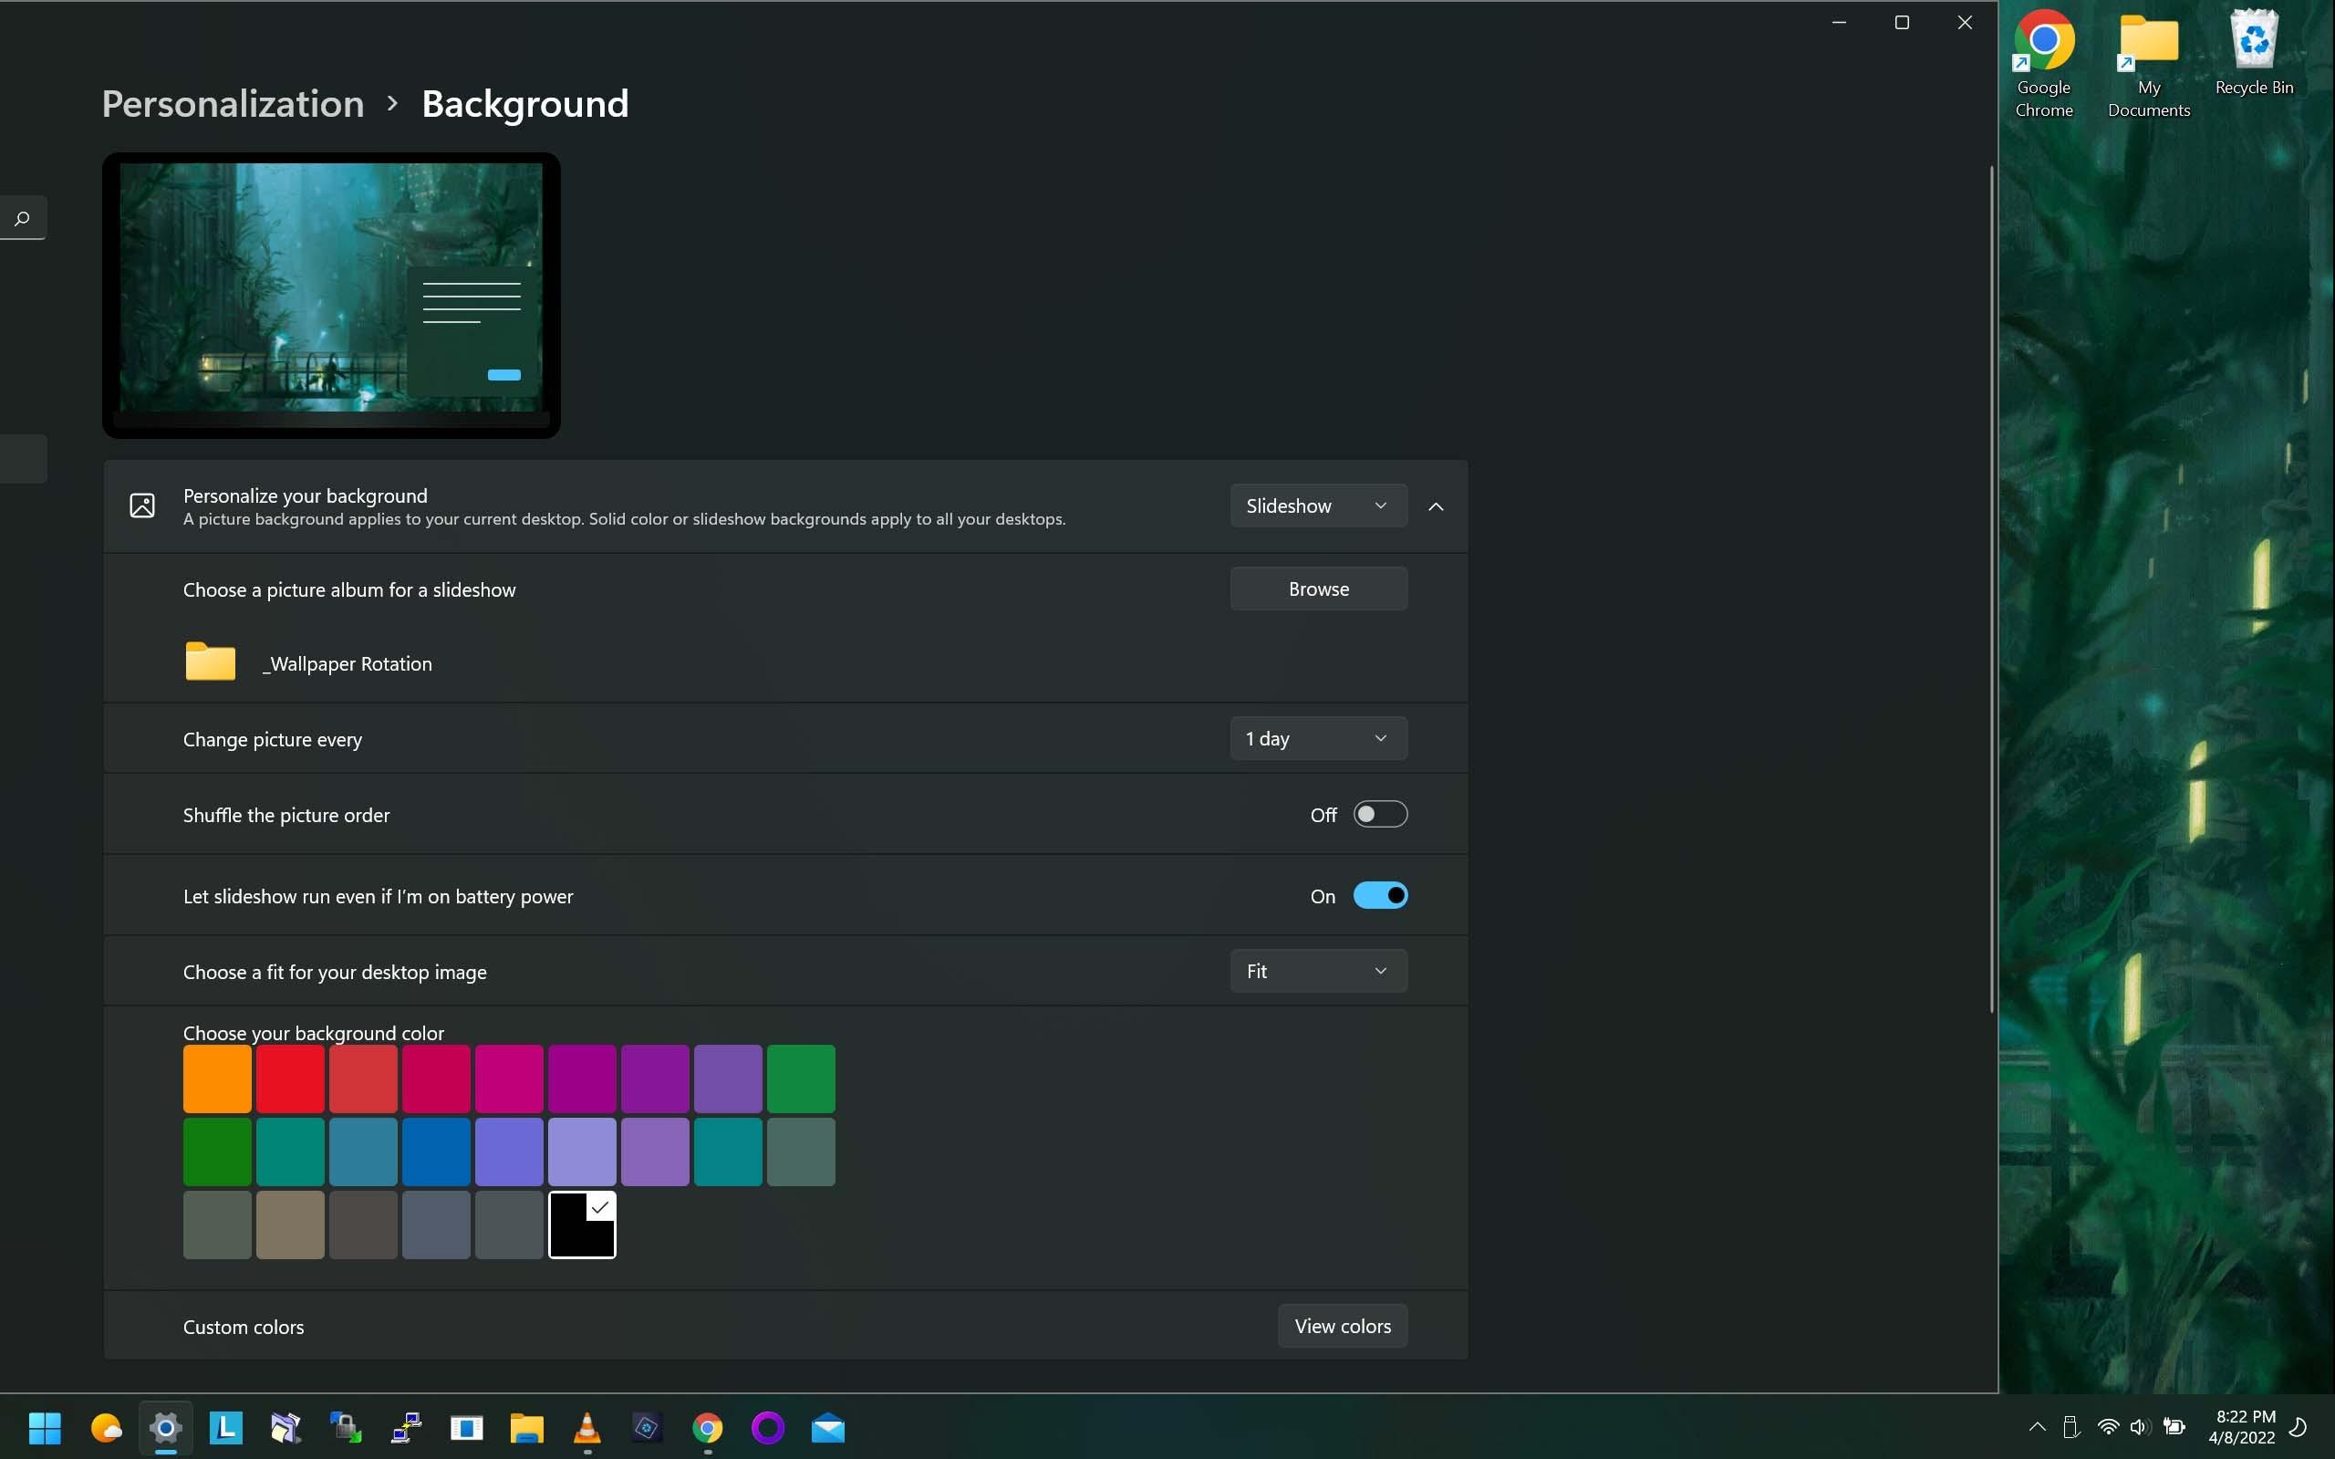Maximize the Settings window
This screenshot has width=2335, height=1459.
pyautogui.click(x=1902, y=22)
